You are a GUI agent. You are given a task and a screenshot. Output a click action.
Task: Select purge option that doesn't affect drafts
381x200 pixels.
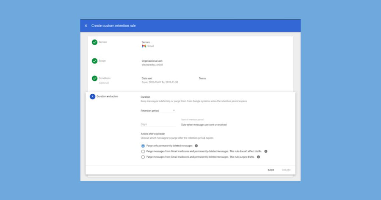pos(143,151)
